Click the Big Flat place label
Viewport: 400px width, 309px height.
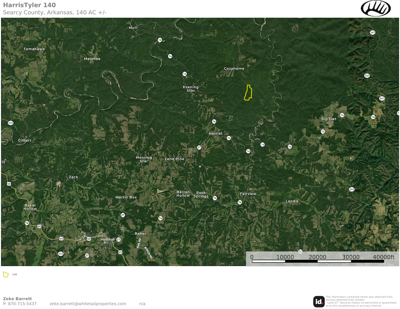(x=329, y=119)
